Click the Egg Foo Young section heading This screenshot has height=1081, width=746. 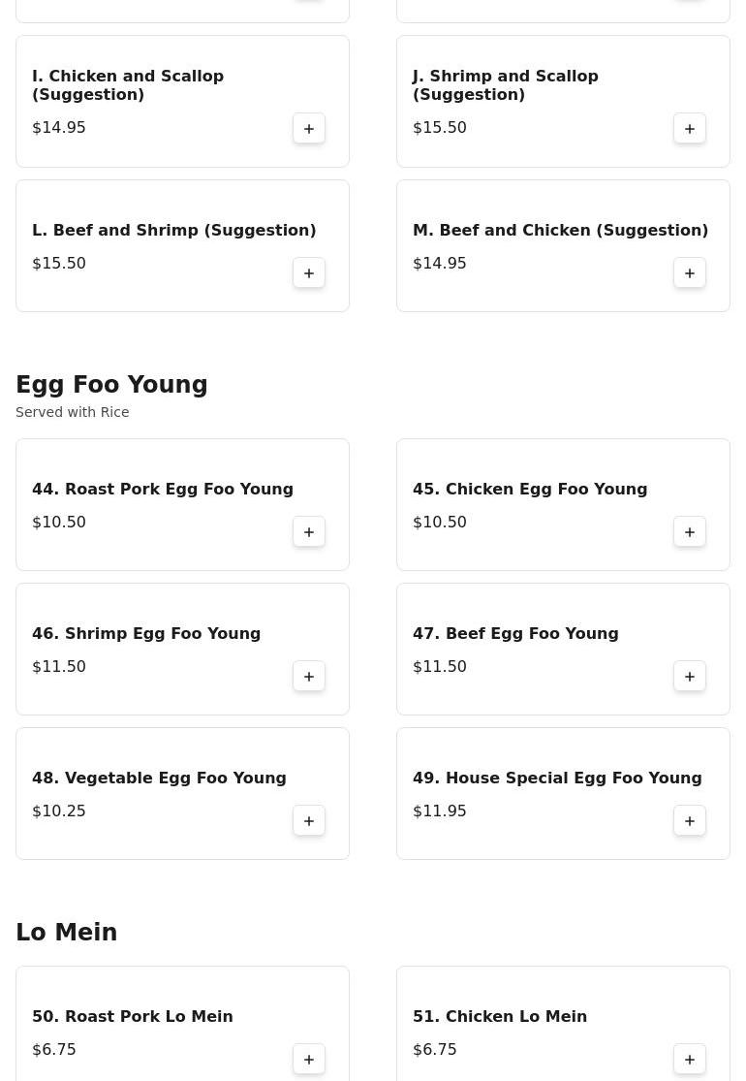pos(111,385)
